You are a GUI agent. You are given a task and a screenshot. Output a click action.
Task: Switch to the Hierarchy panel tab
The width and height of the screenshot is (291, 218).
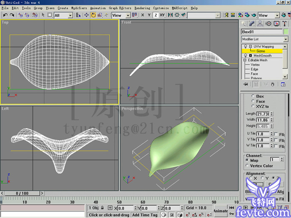[260, 24]
